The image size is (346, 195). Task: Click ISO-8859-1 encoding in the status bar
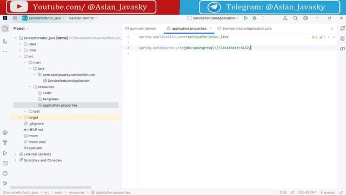[308, 193]
